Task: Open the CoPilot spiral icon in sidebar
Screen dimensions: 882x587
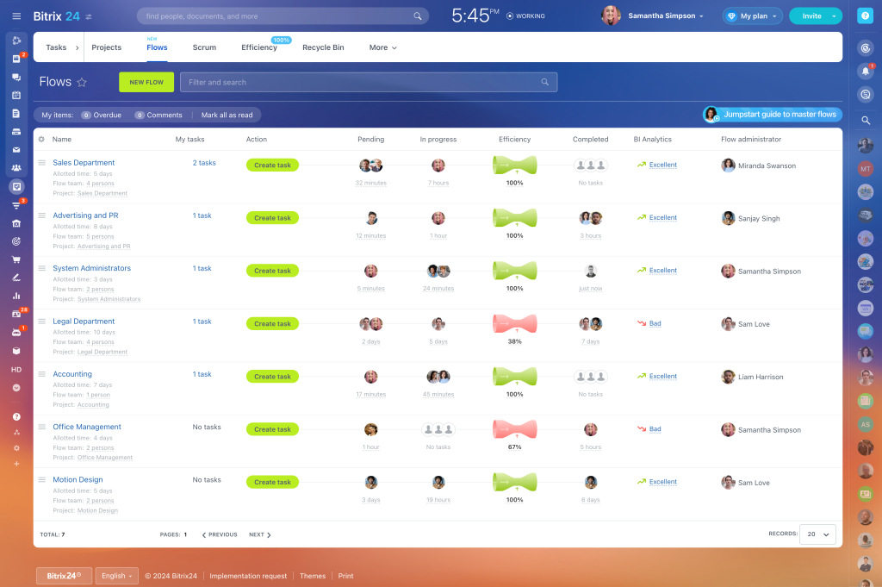Action: click(x=16, y=41)
